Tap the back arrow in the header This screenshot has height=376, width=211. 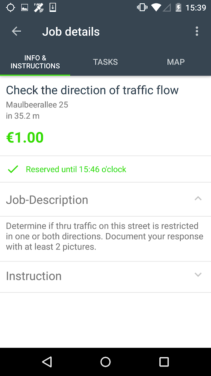click(17, 31)
